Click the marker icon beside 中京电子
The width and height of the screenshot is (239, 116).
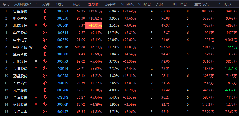(36, 40)
